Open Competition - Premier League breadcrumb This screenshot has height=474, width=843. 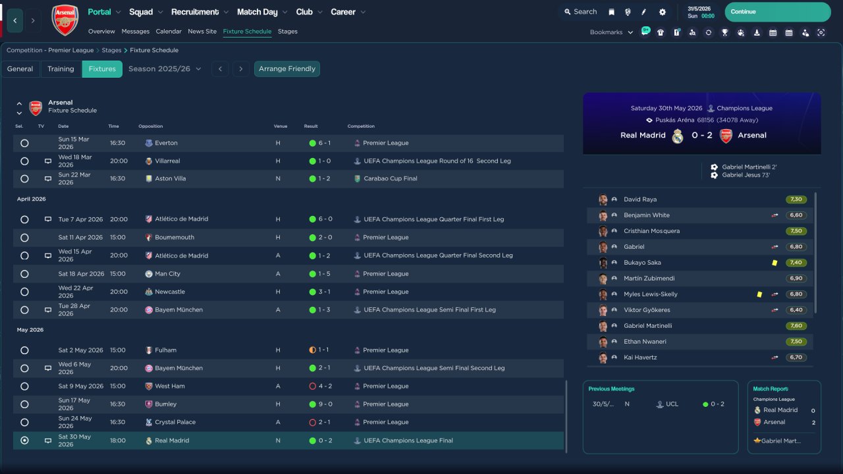click(50, 50)
